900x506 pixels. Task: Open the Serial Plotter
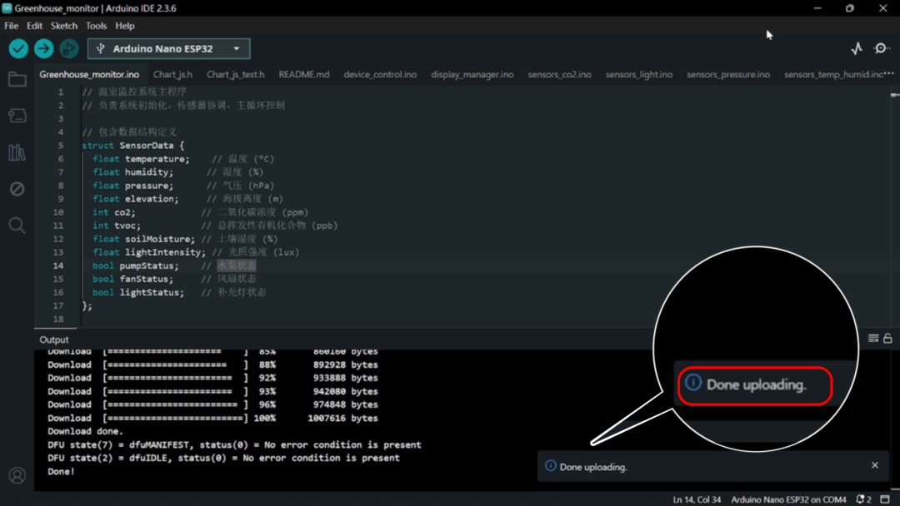click(x=857, y=49)
